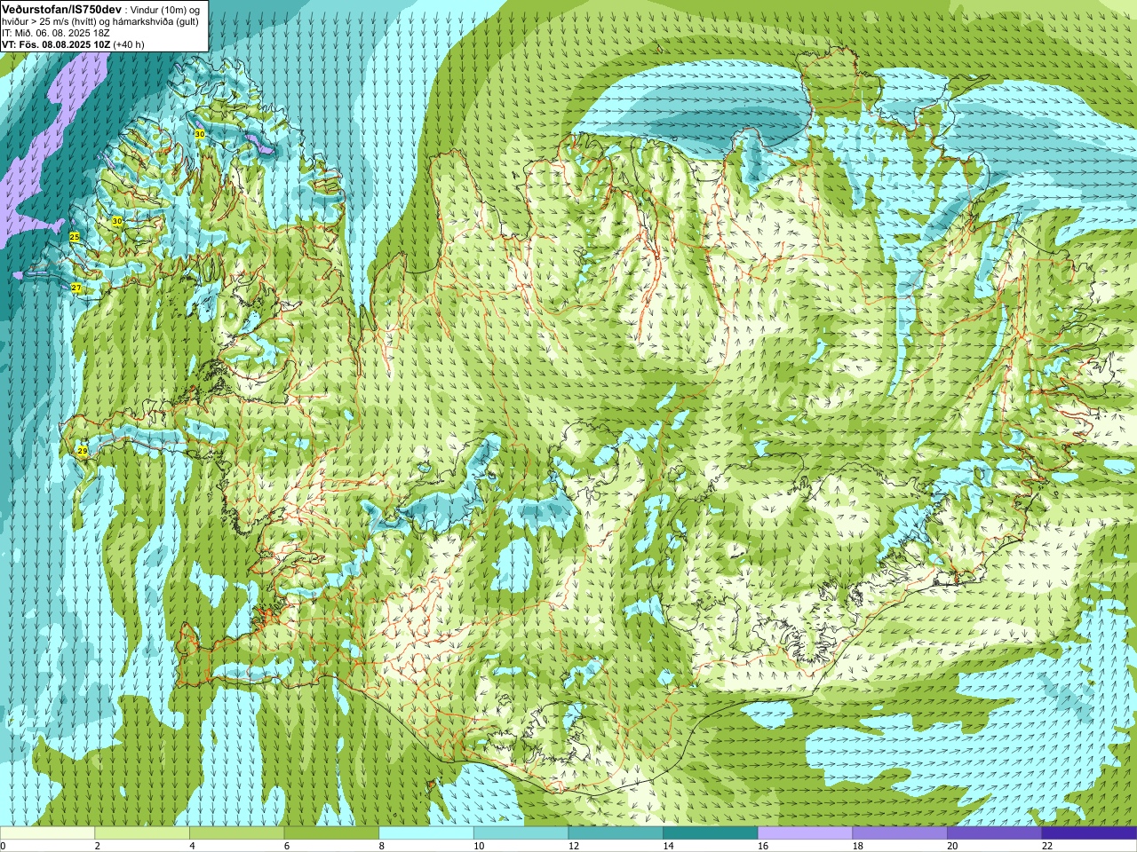The image size is (1137, 852).
Task: Click the 'IT: Mið. 06. 08. 2025 18Z' line
Action: pos(56,32)
